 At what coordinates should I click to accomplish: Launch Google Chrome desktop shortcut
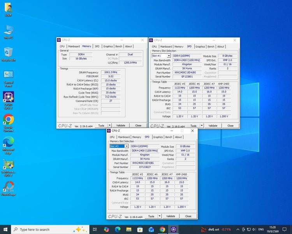[8, 123]
